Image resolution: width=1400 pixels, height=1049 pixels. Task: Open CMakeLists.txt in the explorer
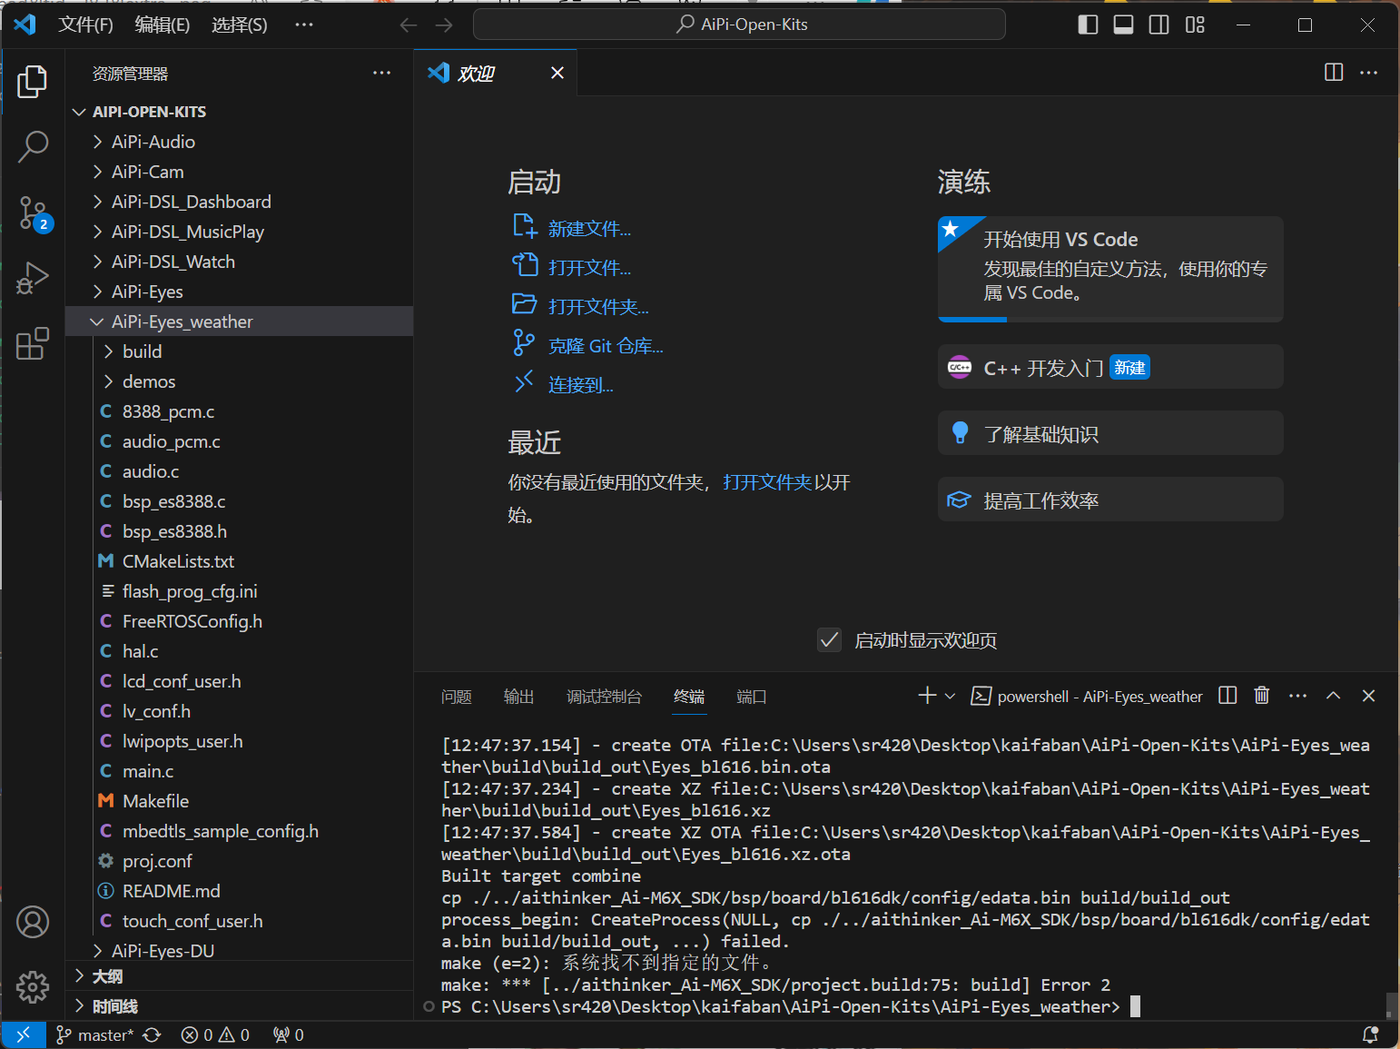click(x=240, y=561)
